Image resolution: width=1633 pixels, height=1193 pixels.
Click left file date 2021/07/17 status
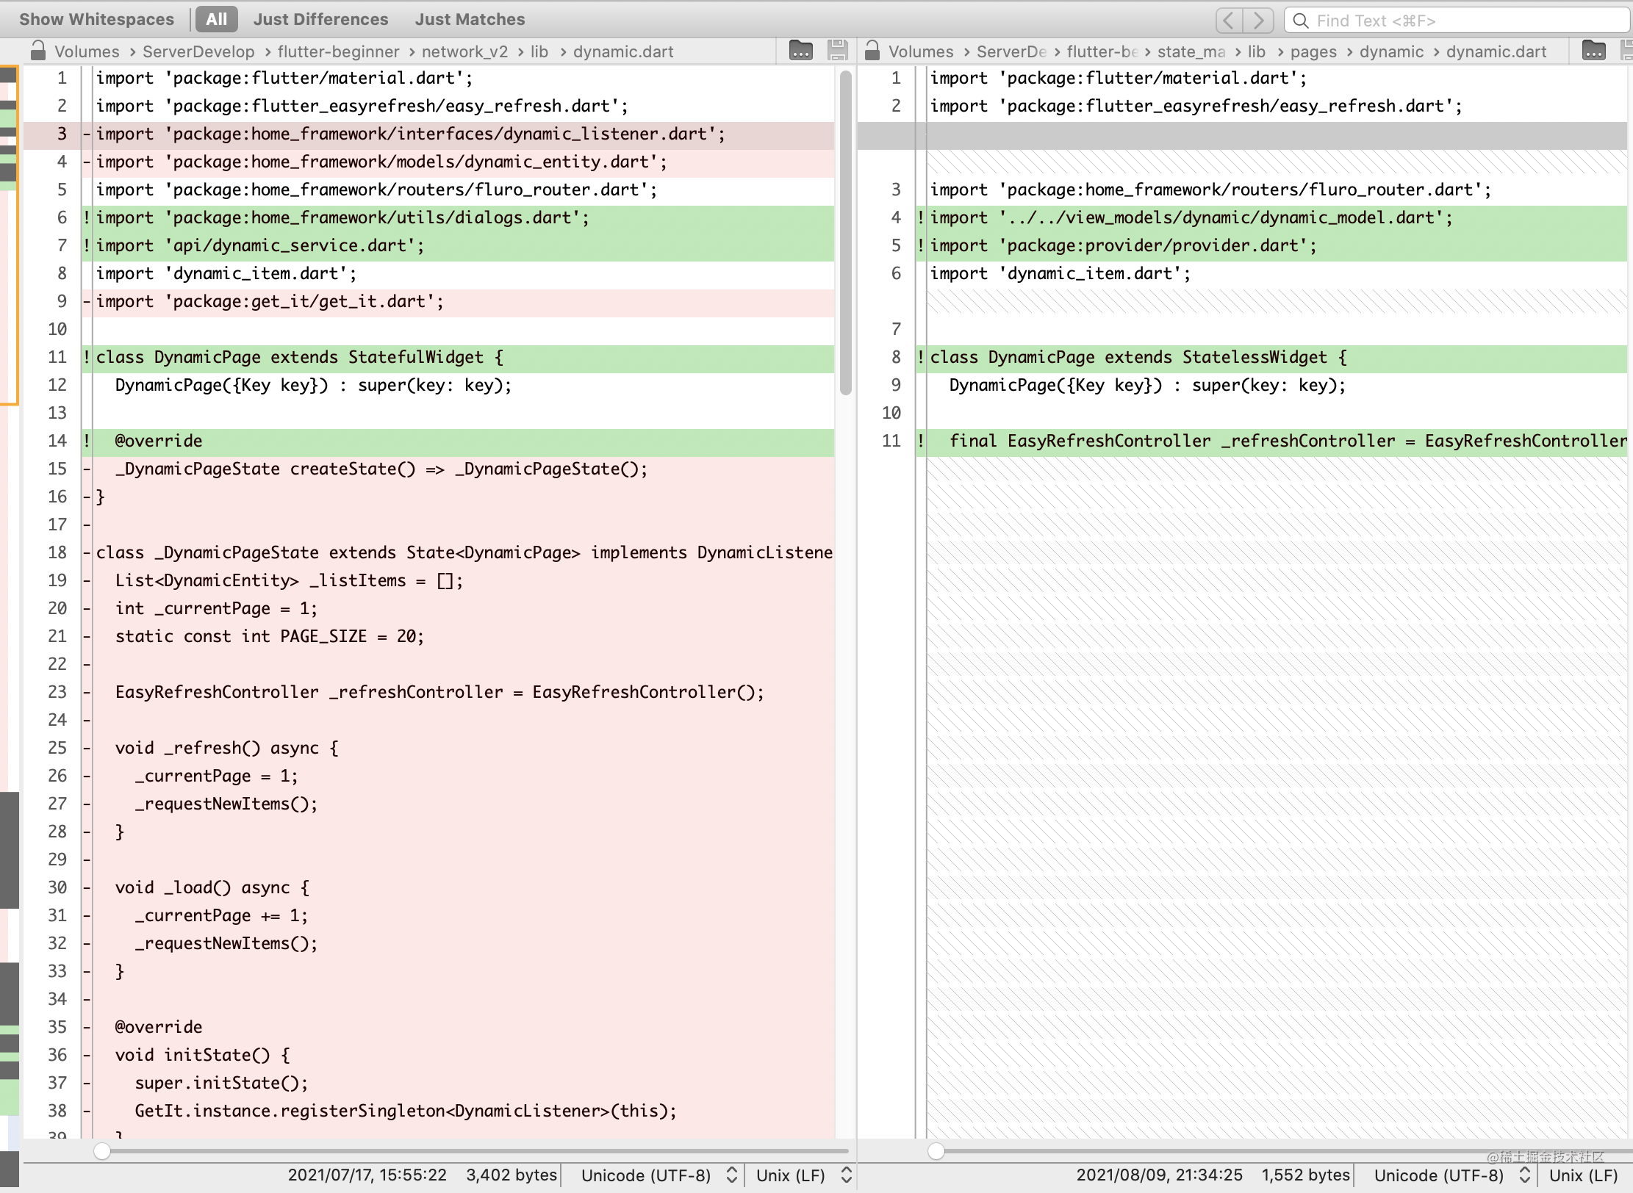(367, 1175)
